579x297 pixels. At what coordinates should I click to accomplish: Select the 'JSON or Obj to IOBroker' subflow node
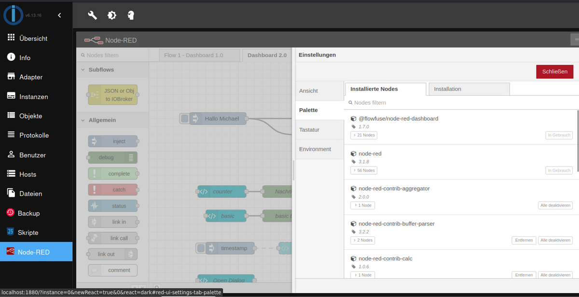point(113,95)
